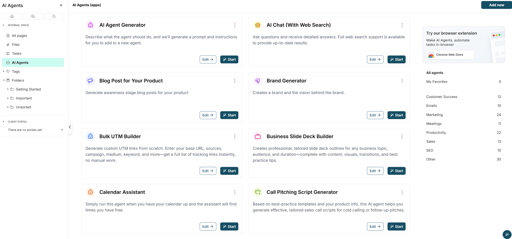Click the Tasks checklist icon in sidebar
The width and height of the screenshot is (512, 239).
point(8,53)
